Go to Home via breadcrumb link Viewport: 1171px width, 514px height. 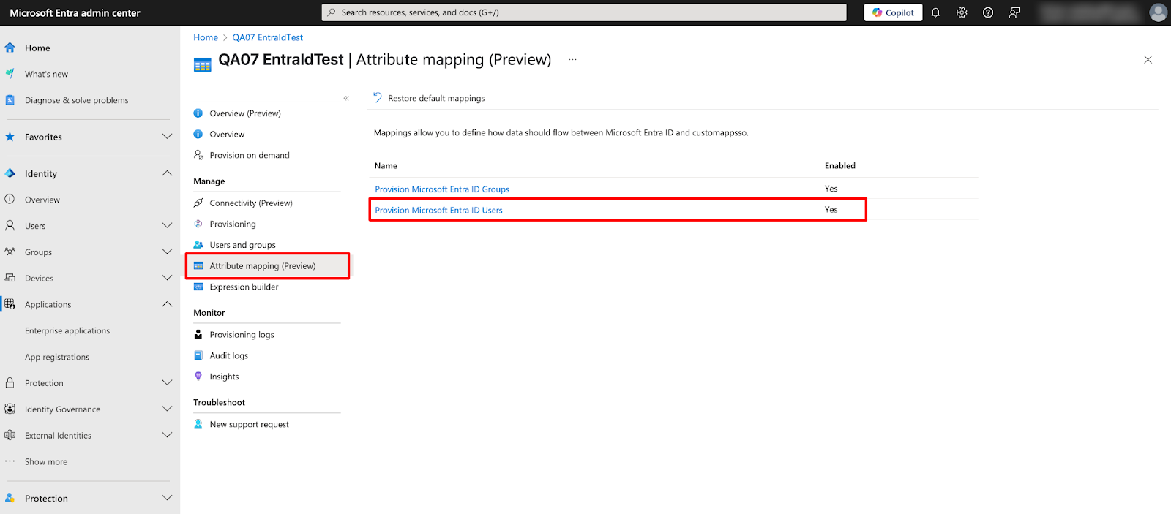click(206, 37)
